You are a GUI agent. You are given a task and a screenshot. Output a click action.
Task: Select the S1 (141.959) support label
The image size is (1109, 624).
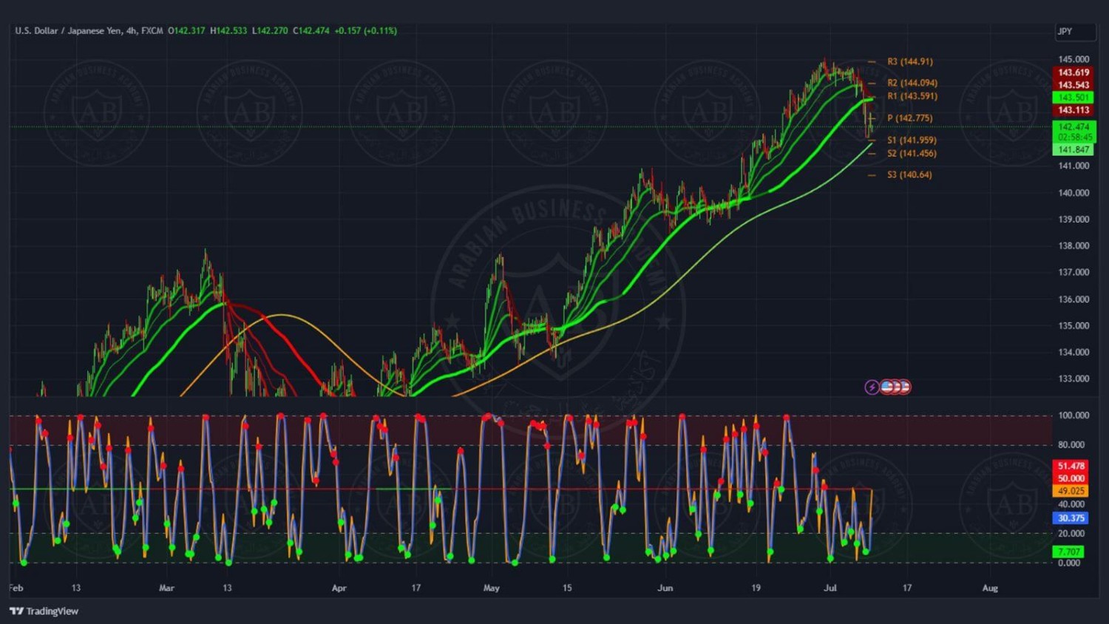912,140
